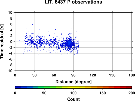Click the colorbar tick label 200
Screen dimensions: 135x101
coord(132,93)
